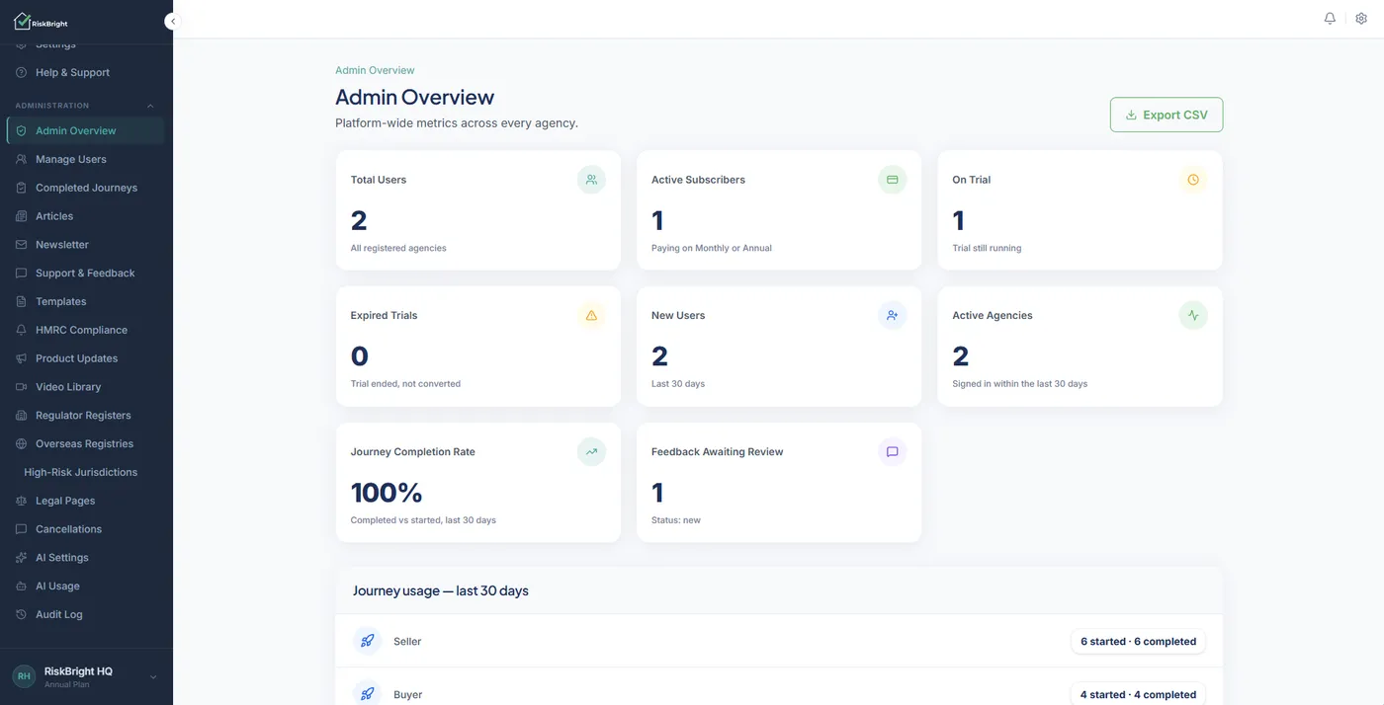Click the Video Library camera icon

(22, 387)
